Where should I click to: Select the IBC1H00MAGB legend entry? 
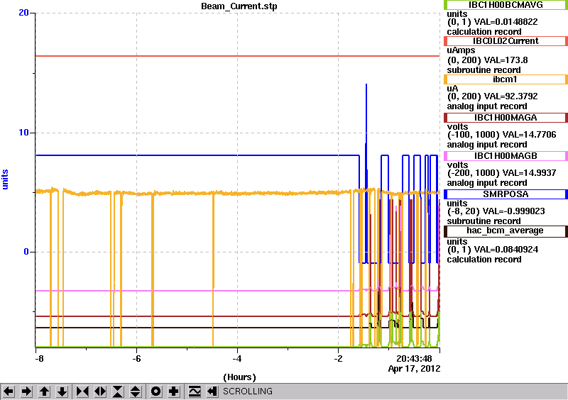click(506, 156)
